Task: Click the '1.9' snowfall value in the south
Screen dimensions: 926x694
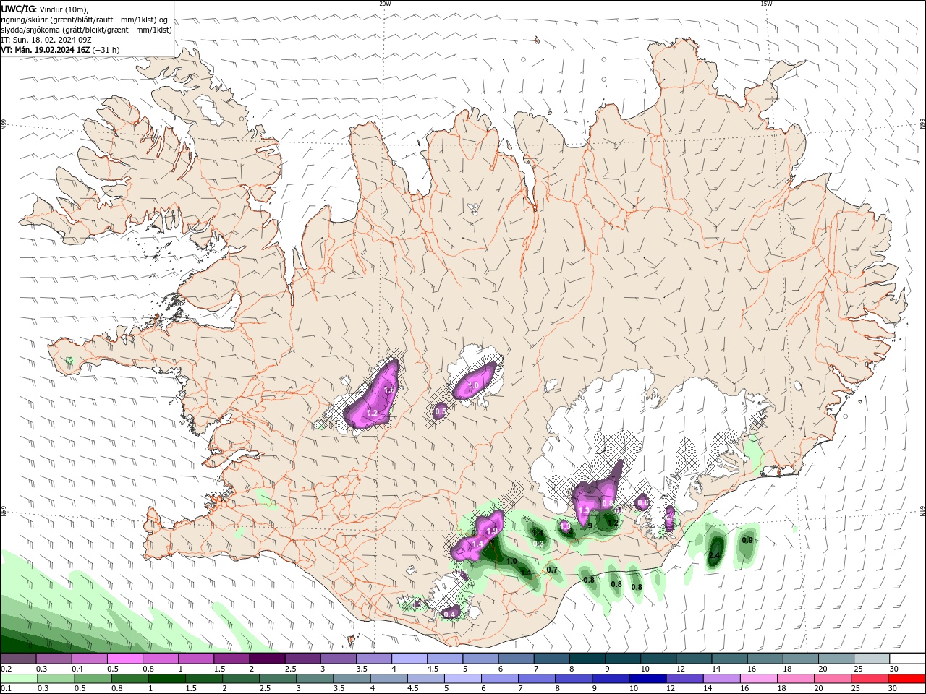Action: click(493, 531)
